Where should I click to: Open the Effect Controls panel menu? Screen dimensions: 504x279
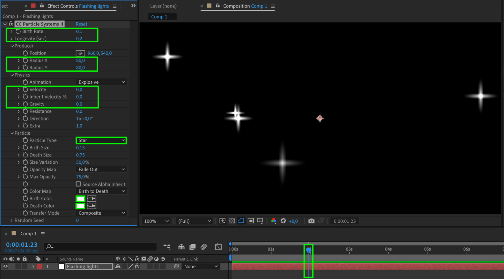pyautogui.click(x=115, y=6)
